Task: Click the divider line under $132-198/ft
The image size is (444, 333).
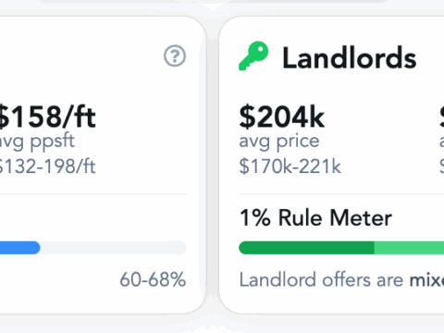Action: 93,194
